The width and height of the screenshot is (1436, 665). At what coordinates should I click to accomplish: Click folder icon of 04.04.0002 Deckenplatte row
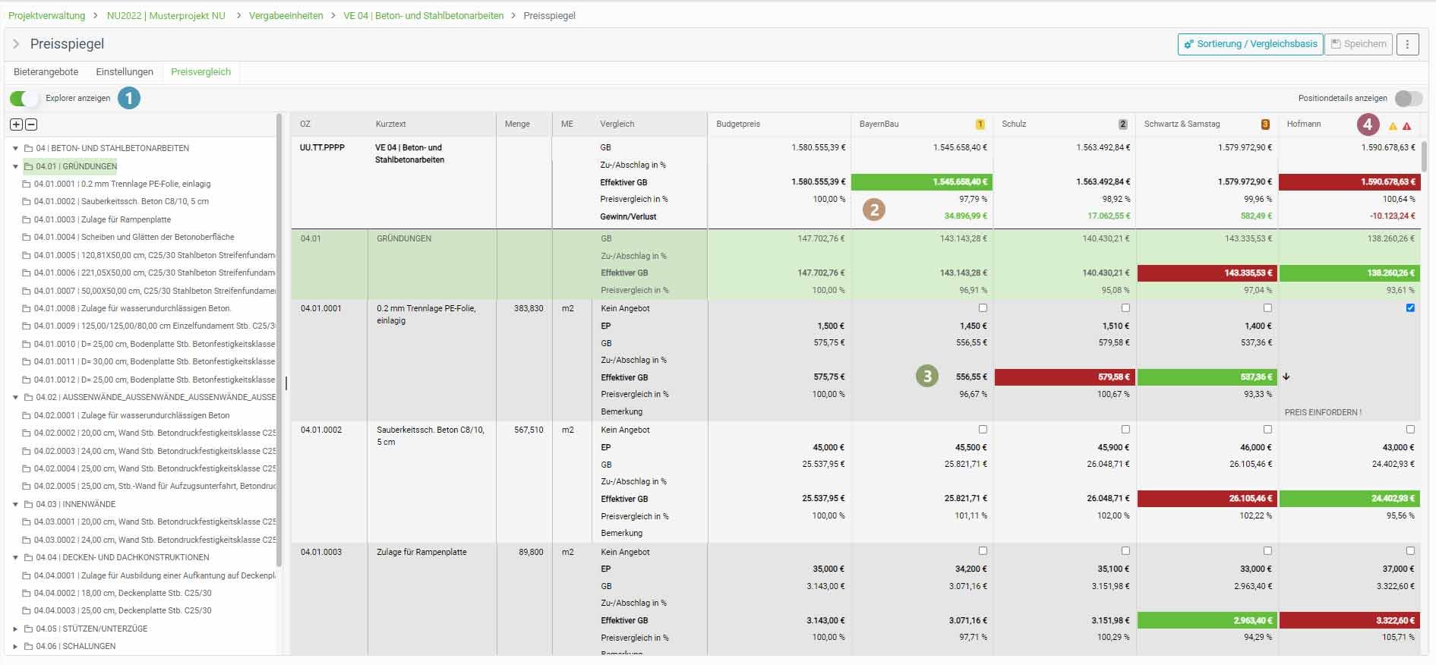[27, 594]
